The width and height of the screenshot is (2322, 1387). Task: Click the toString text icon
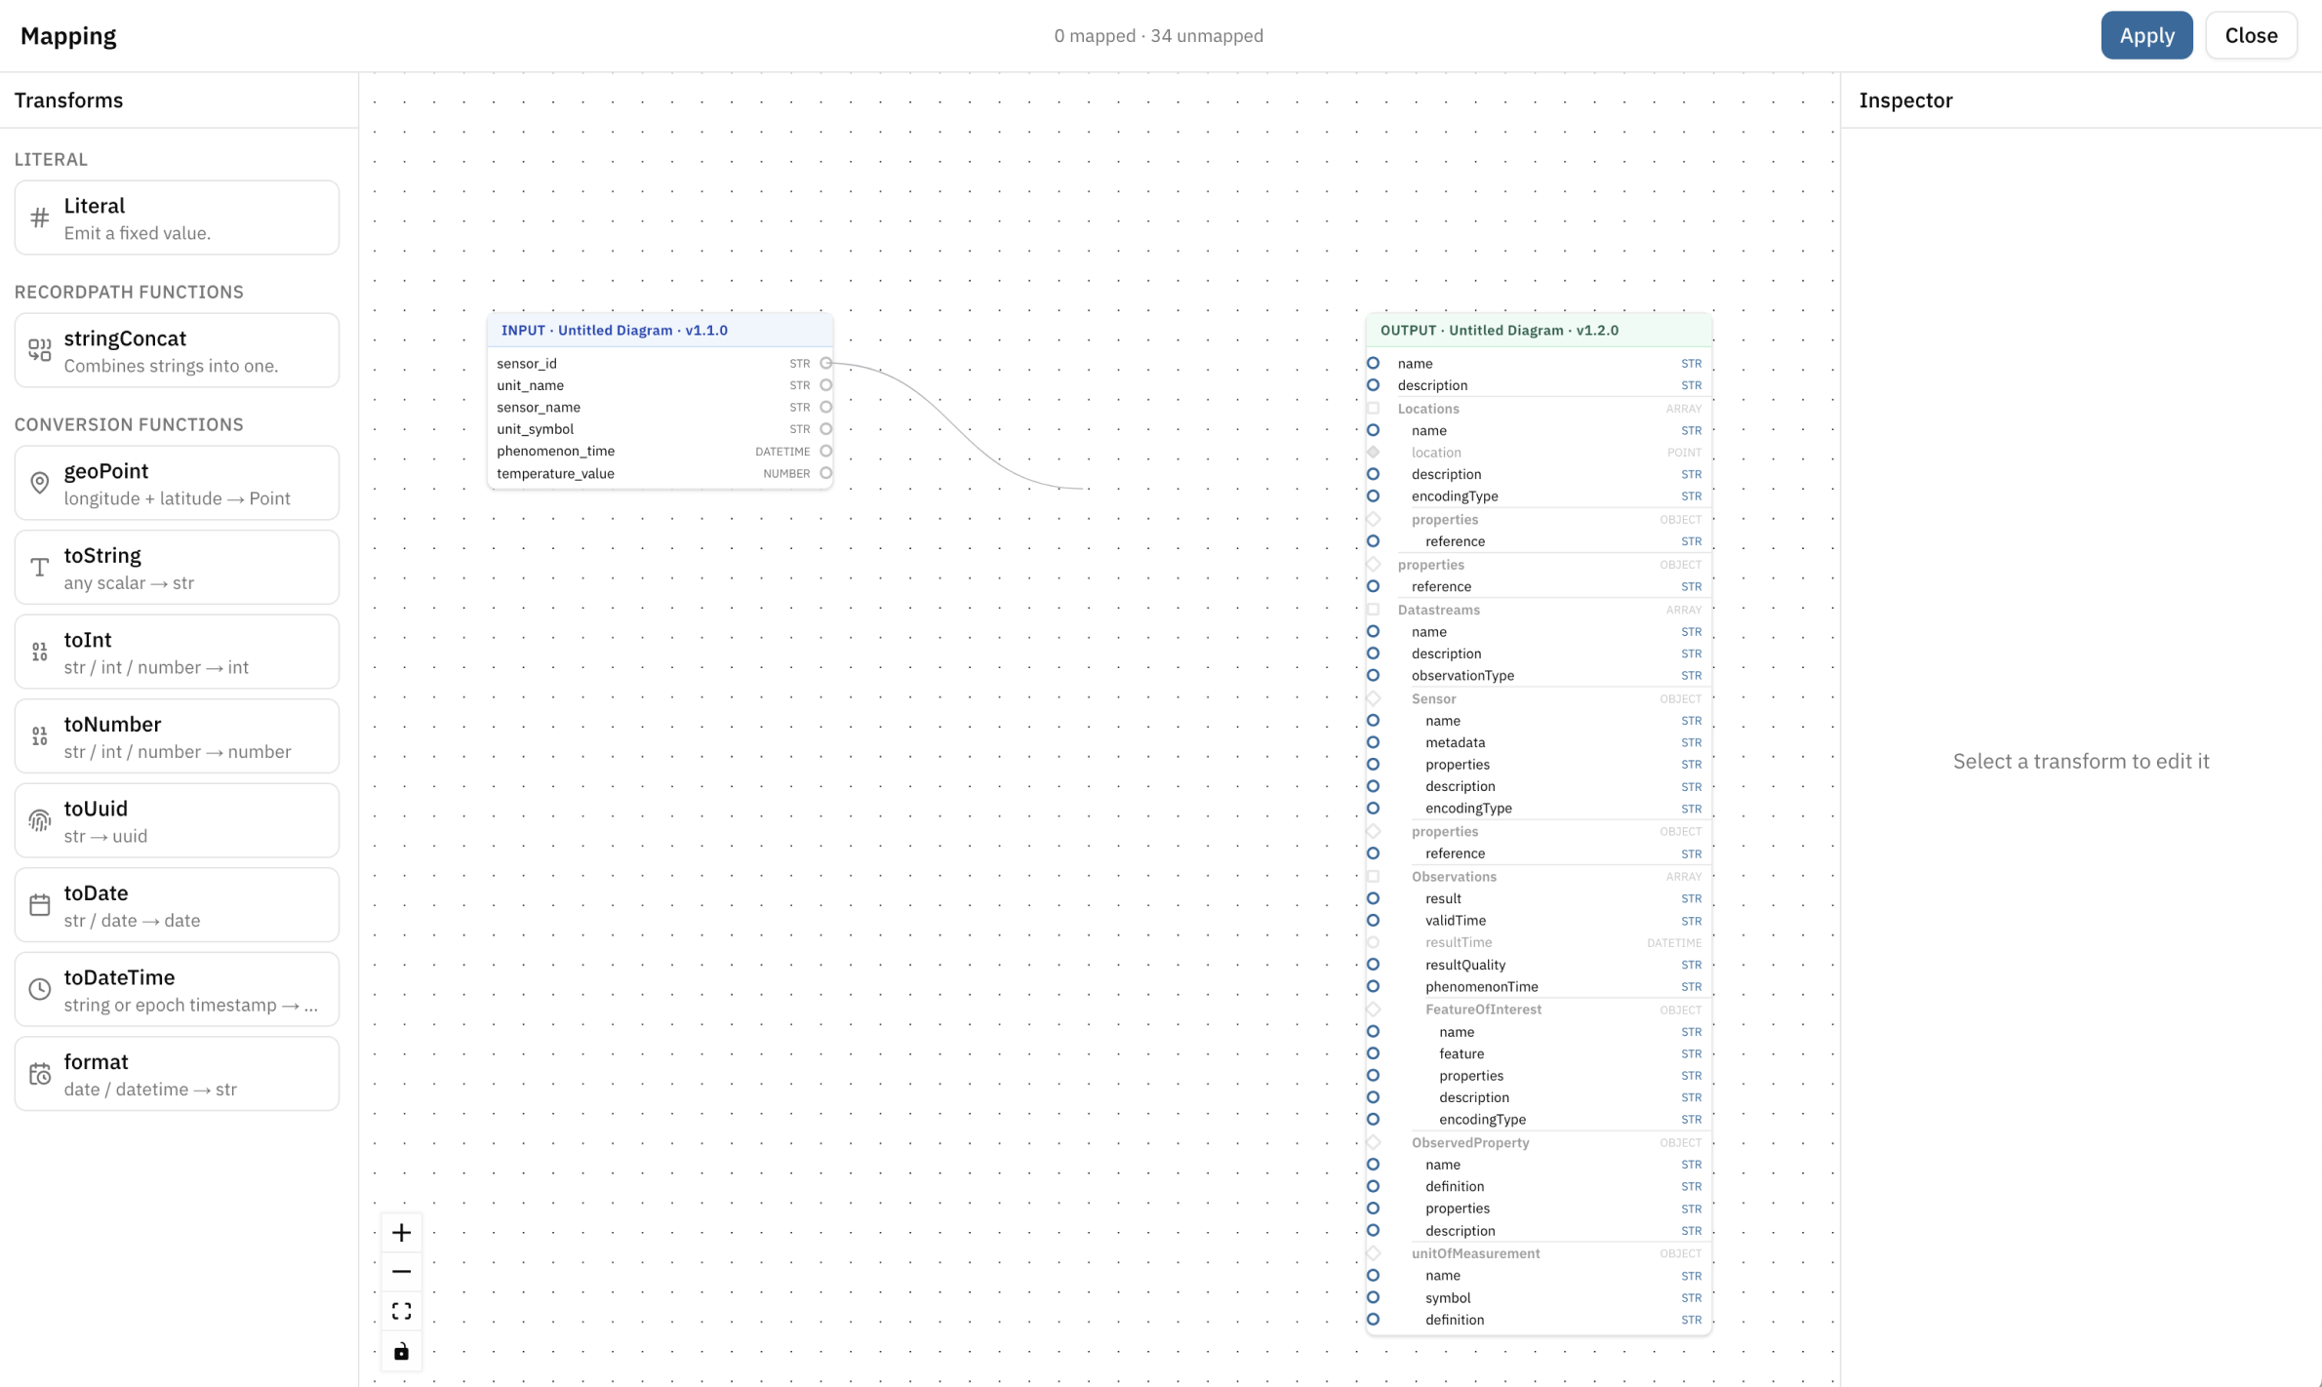pos(40,568)
